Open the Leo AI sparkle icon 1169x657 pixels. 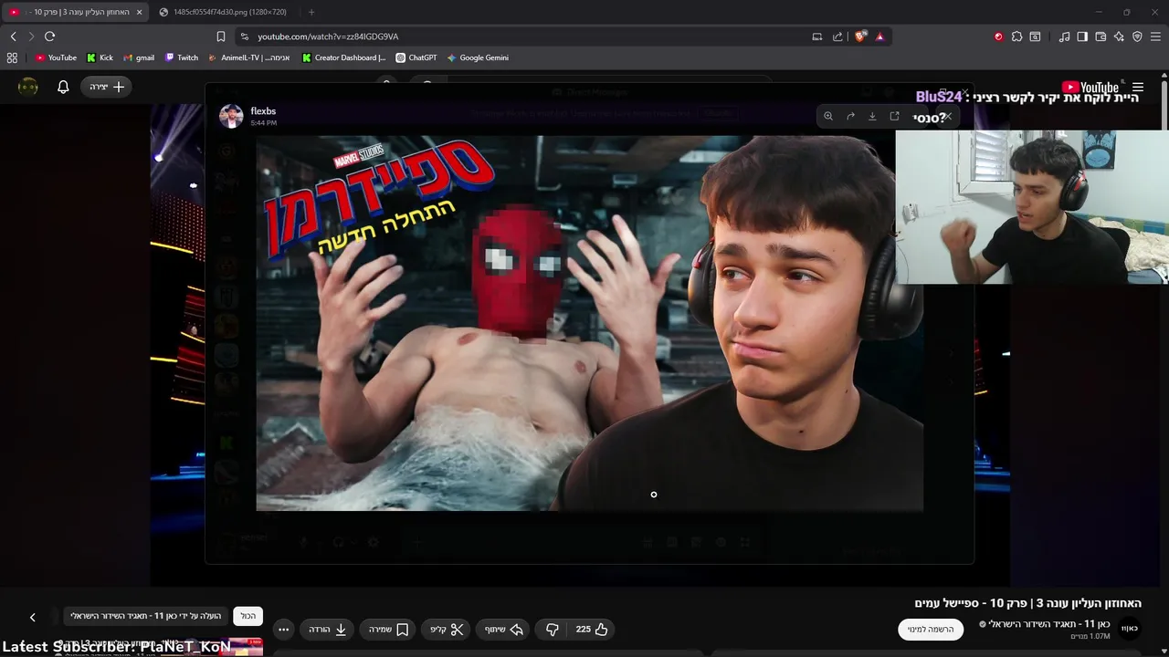[x=1119, y=36]
